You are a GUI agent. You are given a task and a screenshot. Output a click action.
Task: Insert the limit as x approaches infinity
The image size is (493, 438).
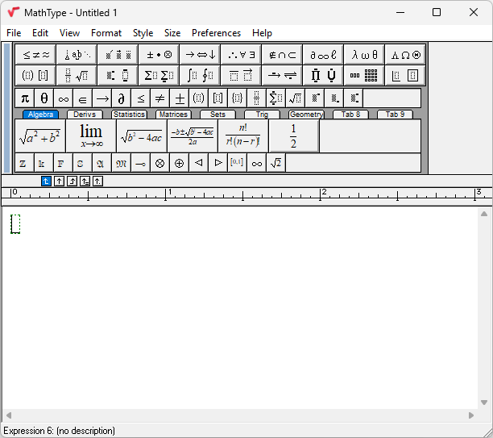click(91, 136)
